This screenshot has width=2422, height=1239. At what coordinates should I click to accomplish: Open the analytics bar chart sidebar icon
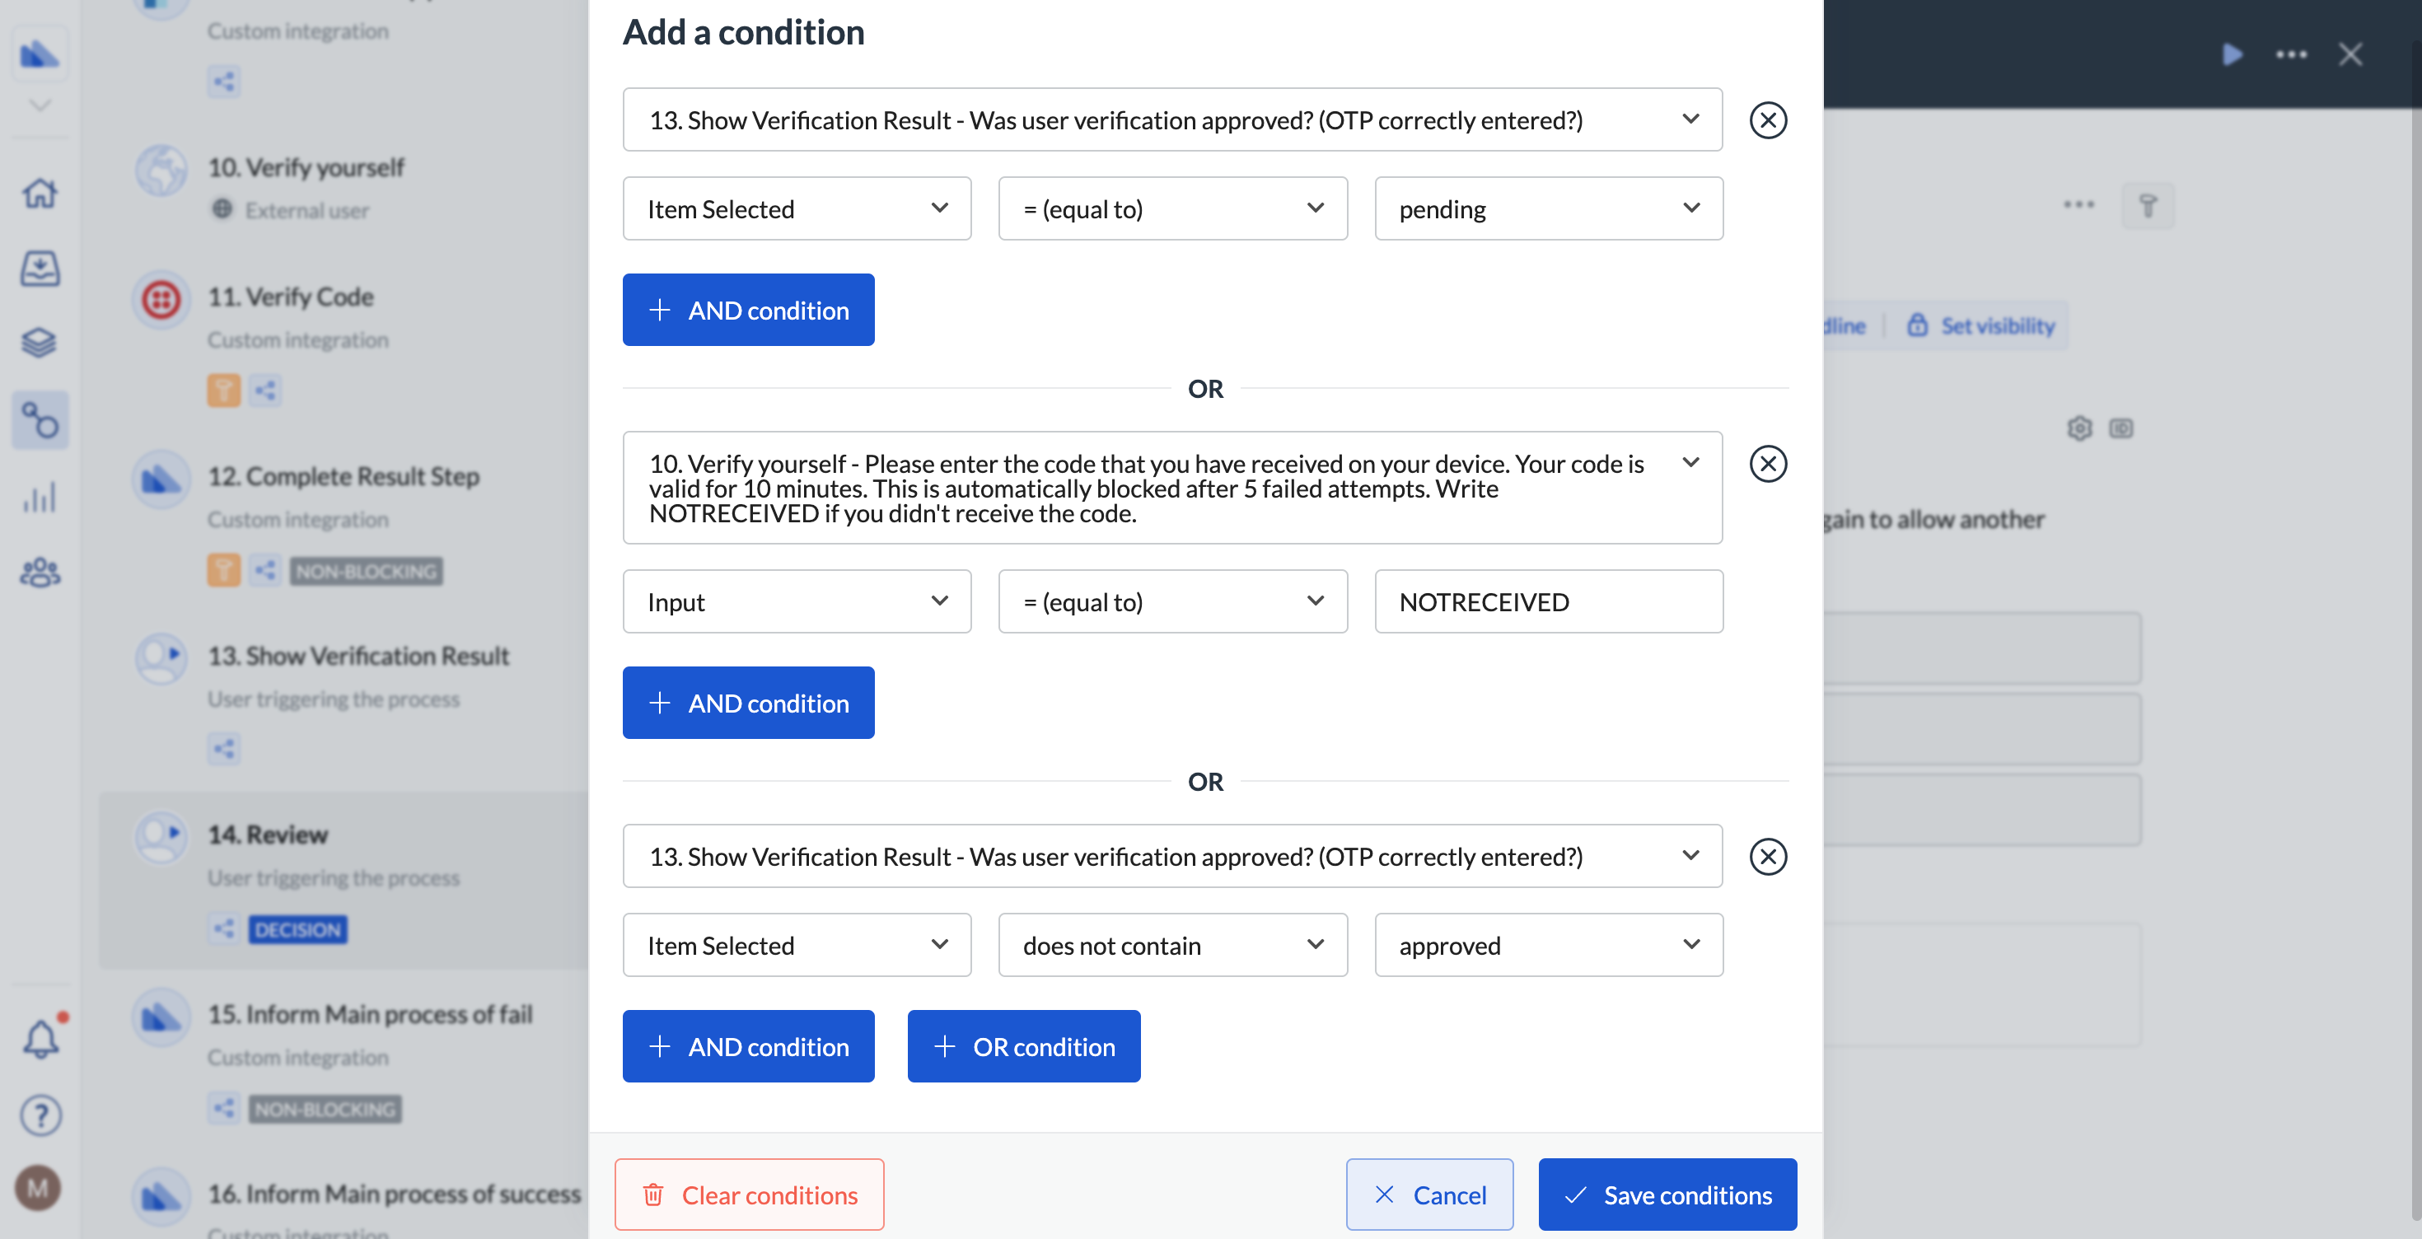40,497
